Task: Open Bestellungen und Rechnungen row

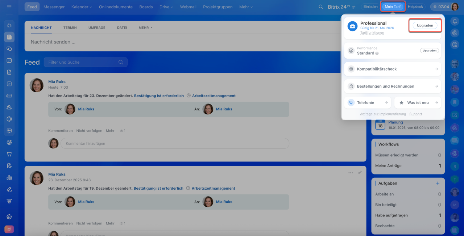Action: click(x=393, y=86)
